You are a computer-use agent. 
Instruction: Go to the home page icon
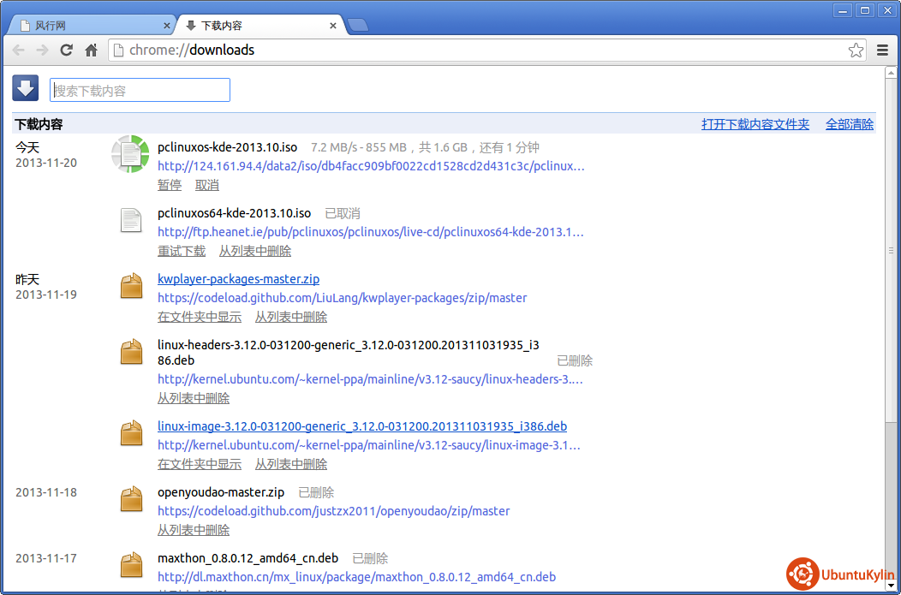91,51
